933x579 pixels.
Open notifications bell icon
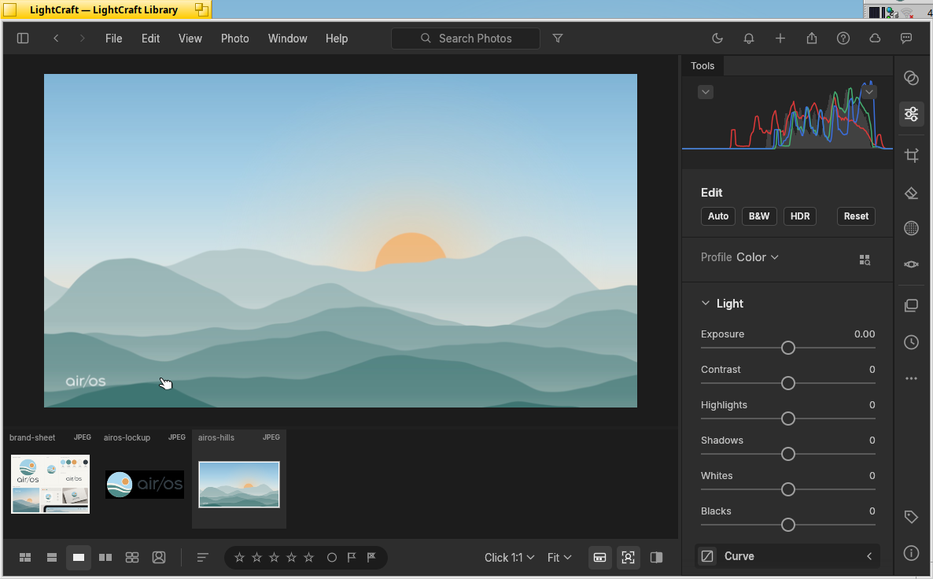749,38
